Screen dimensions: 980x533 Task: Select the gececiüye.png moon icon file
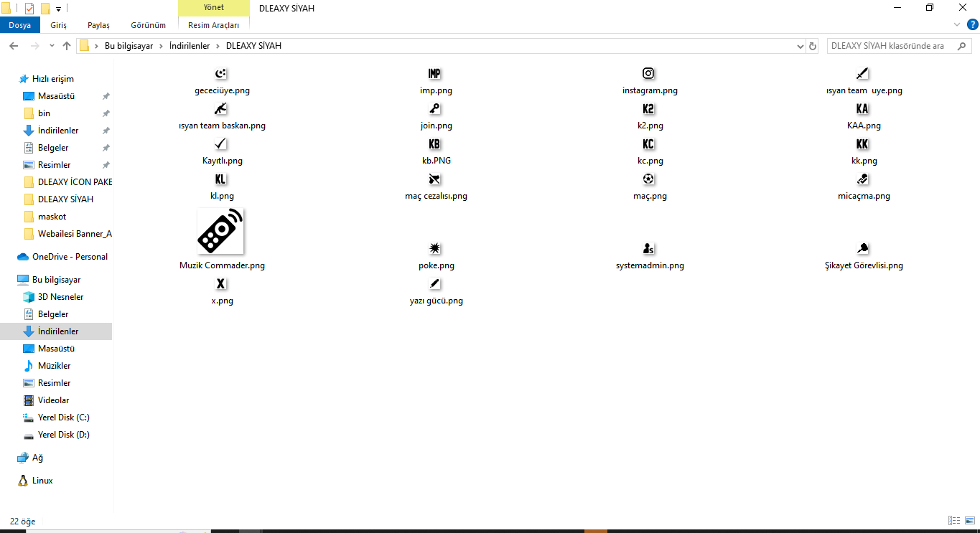[x=221, y=74]
